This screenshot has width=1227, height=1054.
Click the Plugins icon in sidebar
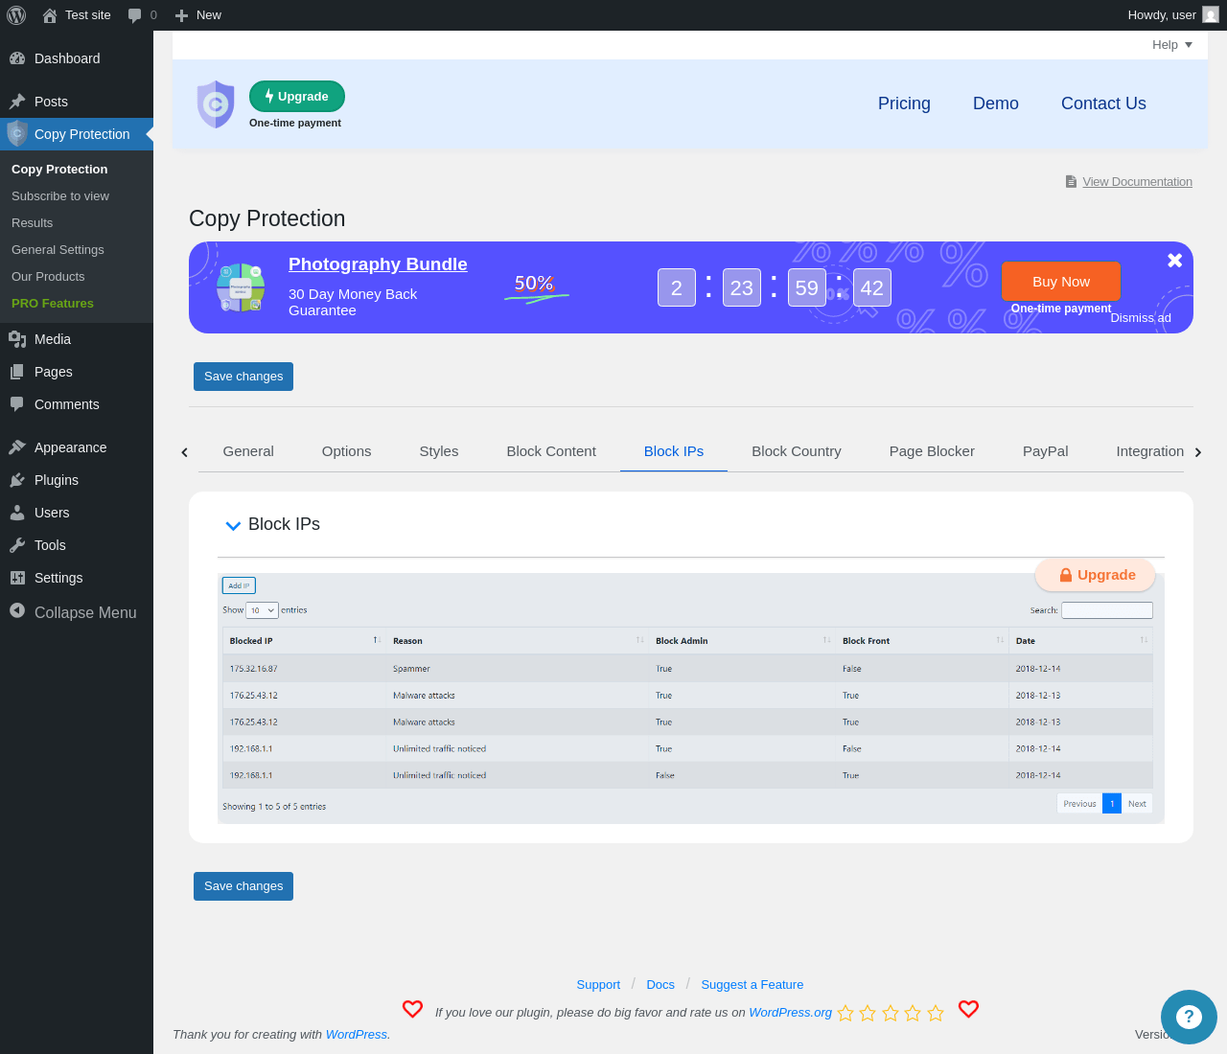(17, 480)
